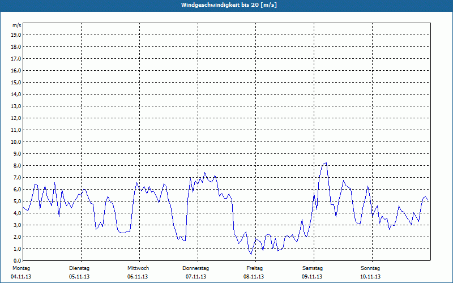Click the 16,0 axis value
Image resolution: width=453 pixels, height=283 pixels.
[x=16, y=70]
